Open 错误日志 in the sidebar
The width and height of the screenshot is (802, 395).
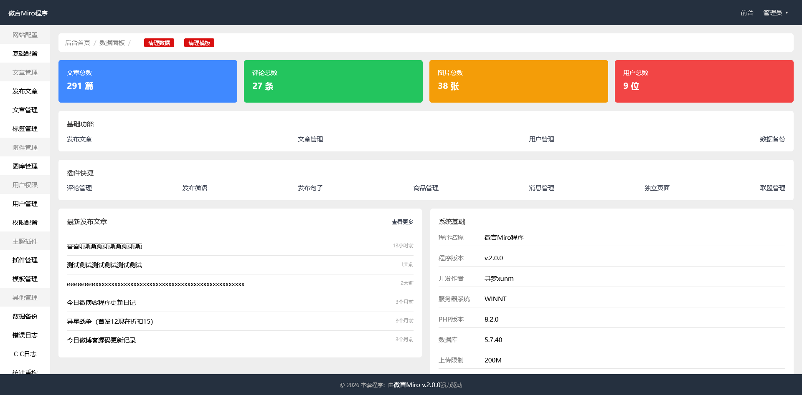(x=25, y=335)
